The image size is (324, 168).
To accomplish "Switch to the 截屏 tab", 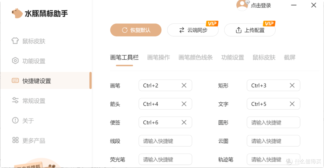I will click(290, 57).
